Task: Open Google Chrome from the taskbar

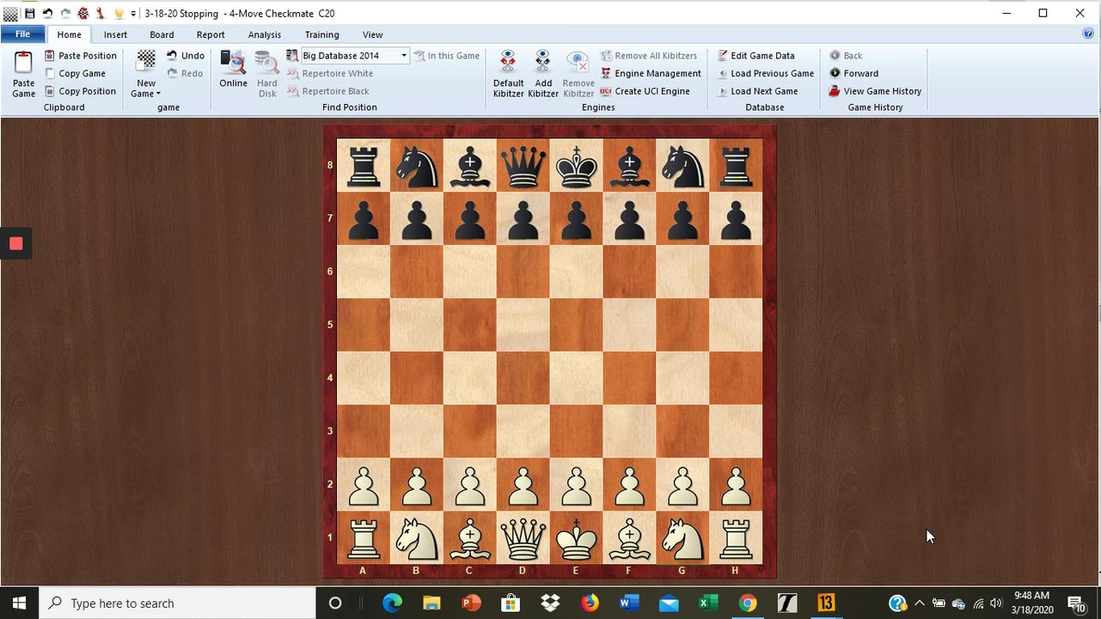Action: (x=748, y=603)
